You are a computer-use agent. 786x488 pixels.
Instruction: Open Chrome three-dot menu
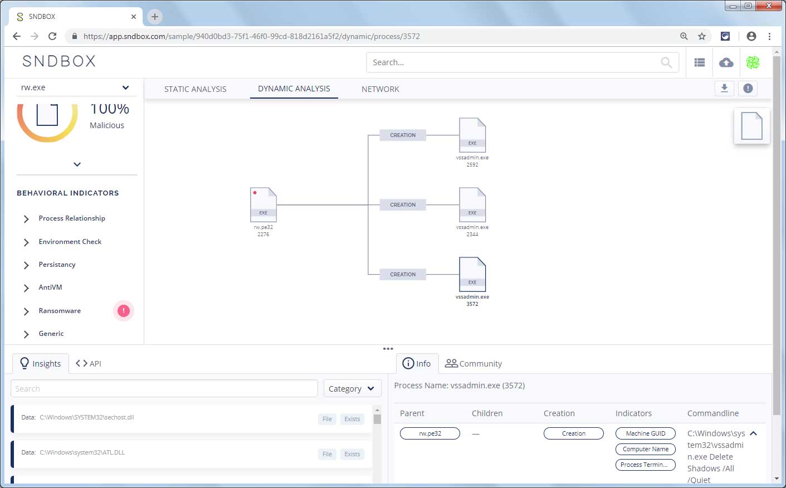(x=769, y=36)
